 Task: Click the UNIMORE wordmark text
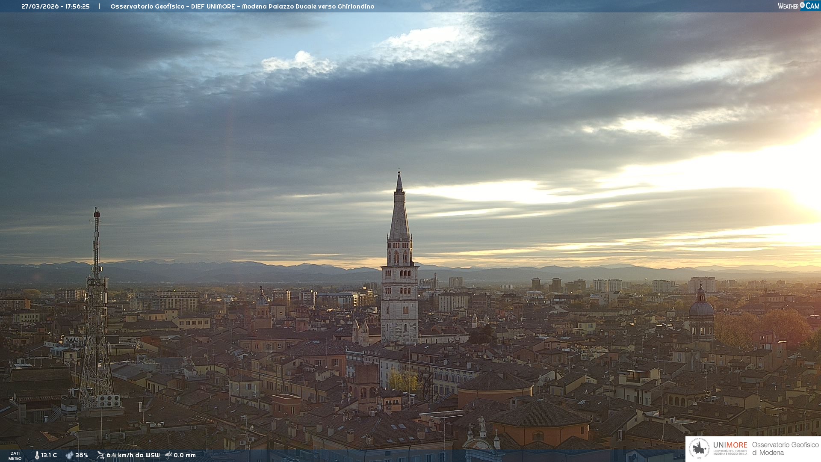pos(730,445)
